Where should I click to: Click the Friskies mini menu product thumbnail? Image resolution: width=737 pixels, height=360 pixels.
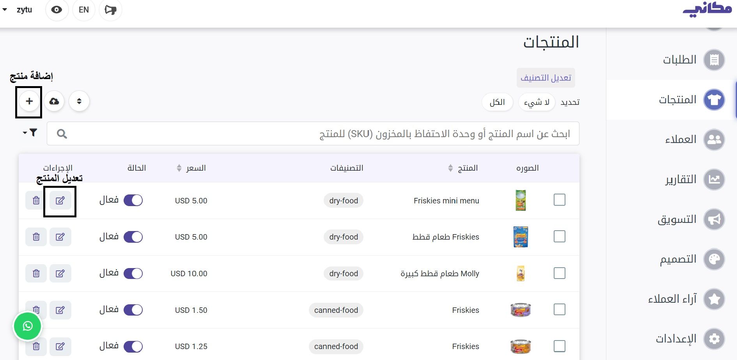[x=521, y=200]
